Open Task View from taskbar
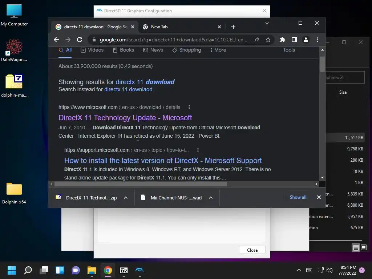Image resolution: width=372 pixels, height=279 pixels. tap(44, 270)
